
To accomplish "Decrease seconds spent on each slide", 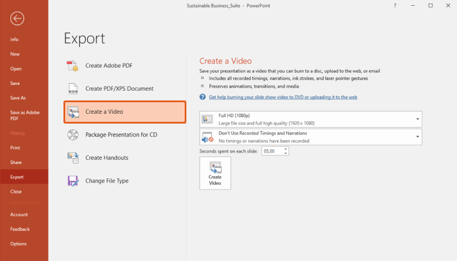I will (x=286, y=153).
